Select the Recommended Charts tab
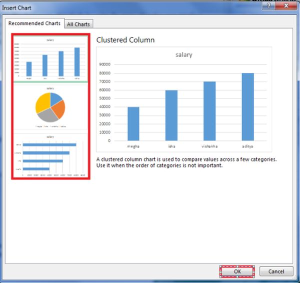Viewport: 300px width, 283px height. 34,23
